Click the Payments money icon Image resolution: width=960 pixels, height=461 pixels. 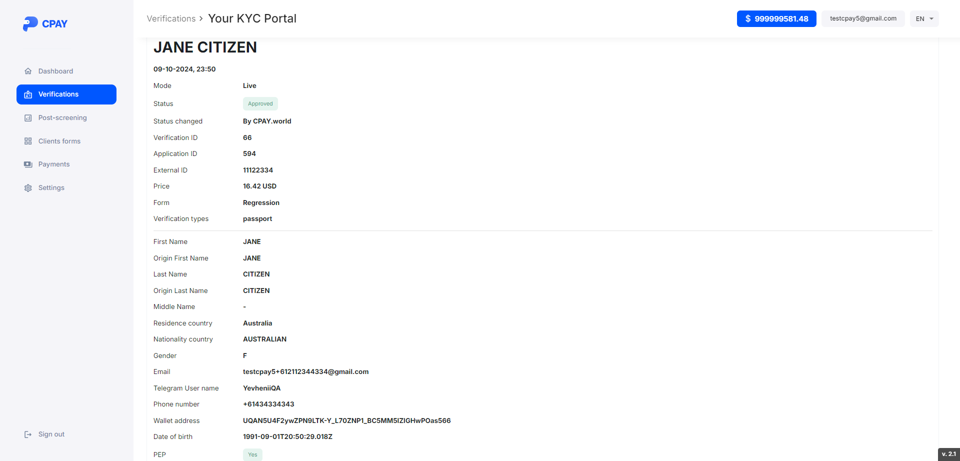[28, 164]
